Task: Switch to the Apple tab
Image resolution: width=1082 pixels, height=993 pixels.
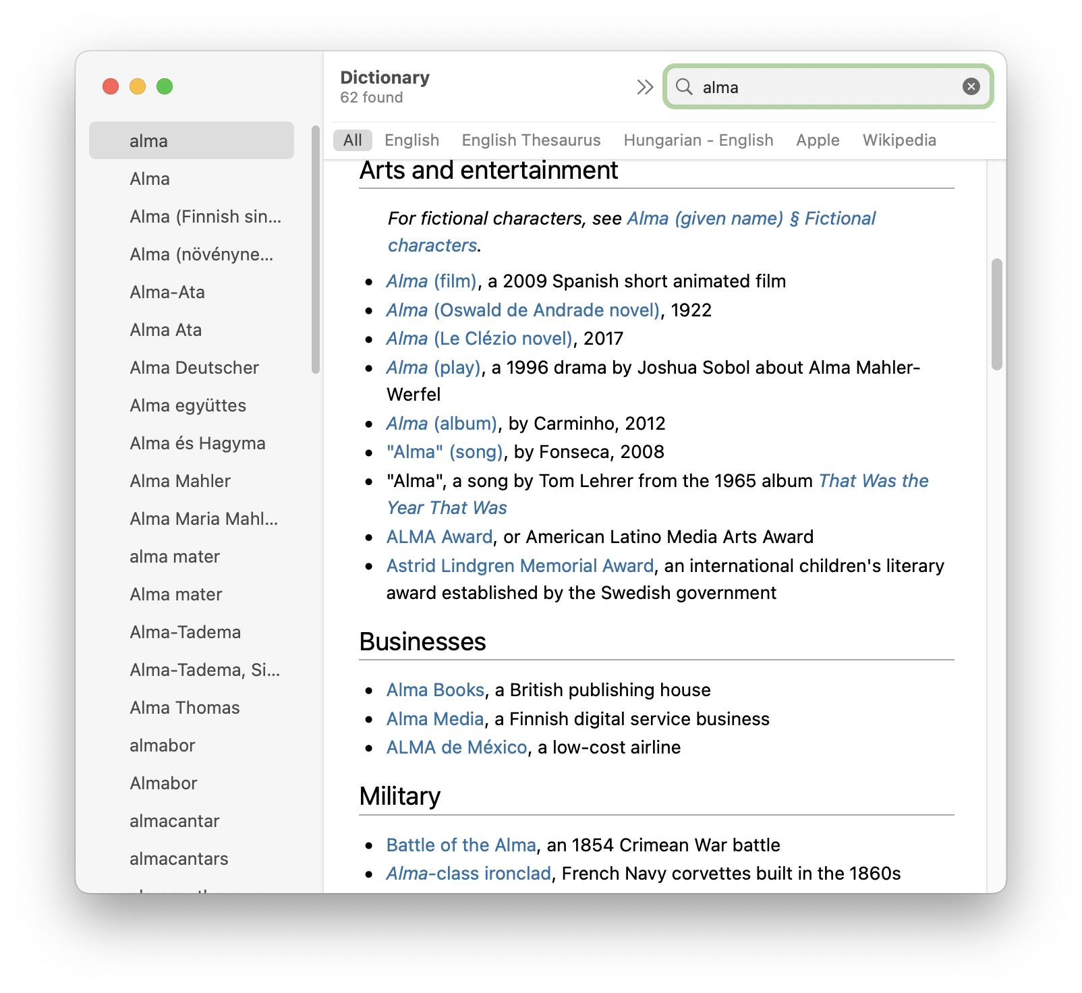Action: pyautogui.click(x=818, y=140)
